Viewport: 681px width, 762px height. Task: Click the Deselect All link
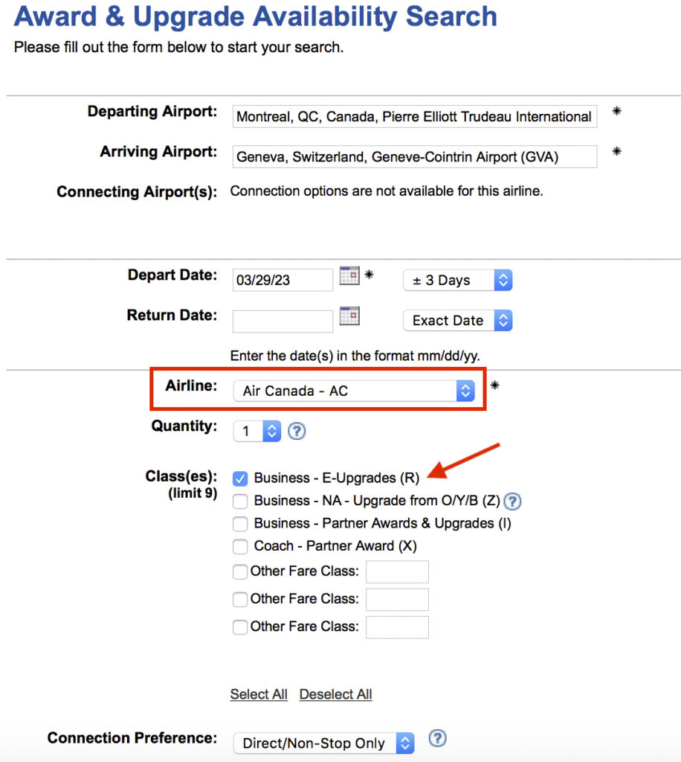click(335, 694)
